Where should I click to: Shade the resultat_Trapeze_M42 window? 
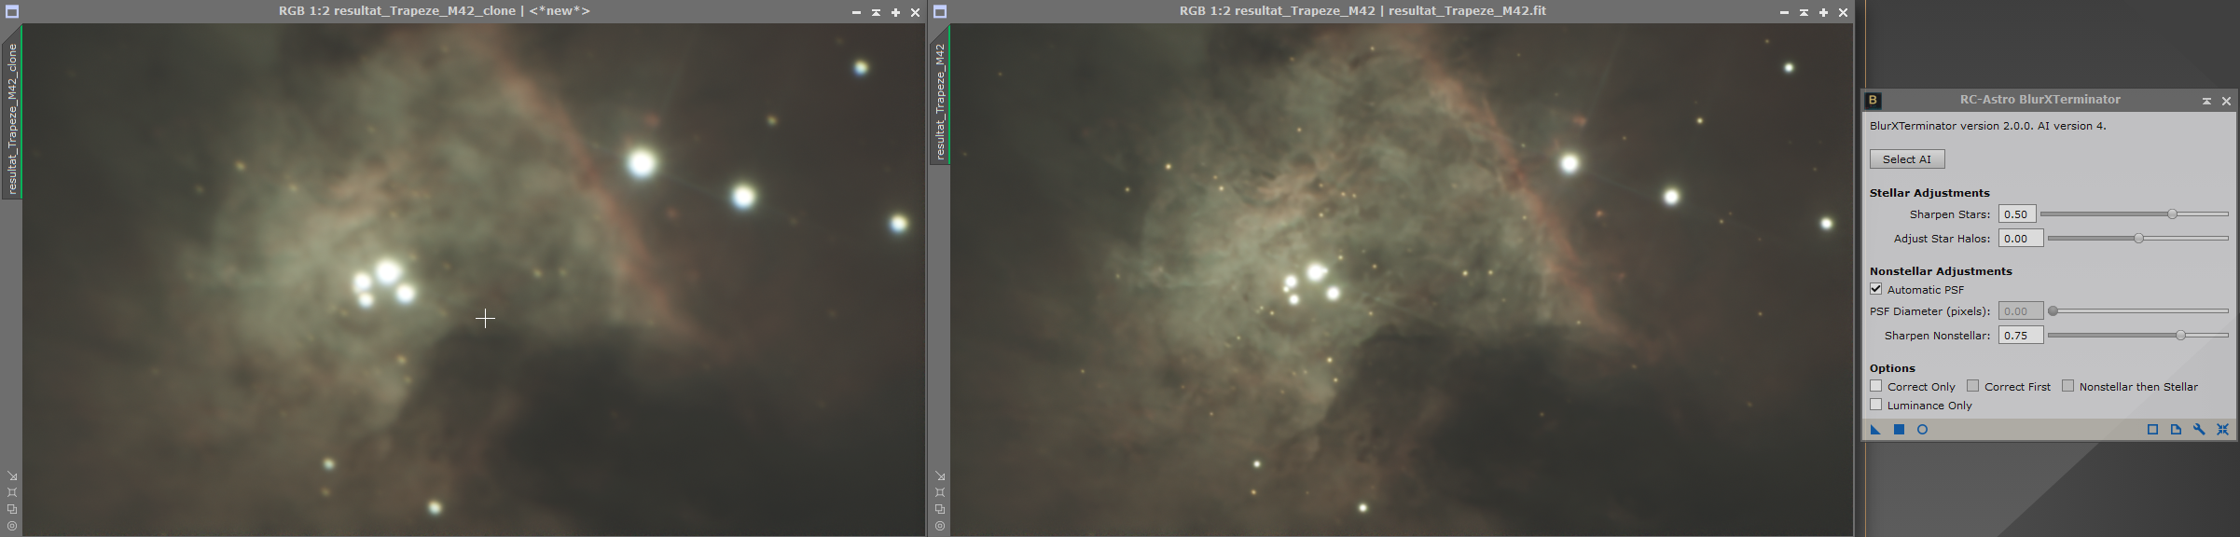coord(1804,12)
